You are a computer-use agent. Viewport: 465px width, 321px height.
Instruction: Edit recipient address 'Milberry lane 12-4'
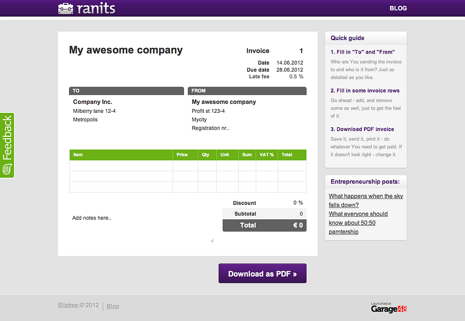[94, 111]
